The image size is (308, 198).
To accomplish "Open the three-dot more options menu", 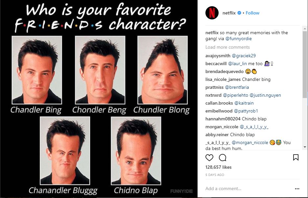I will tap(297, 189).
